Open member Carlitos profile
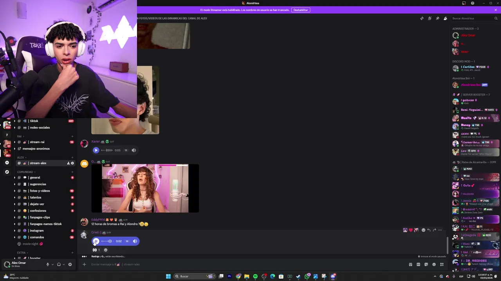The height and width of the screenshot is (281, 501). click(x=474, y=68)
